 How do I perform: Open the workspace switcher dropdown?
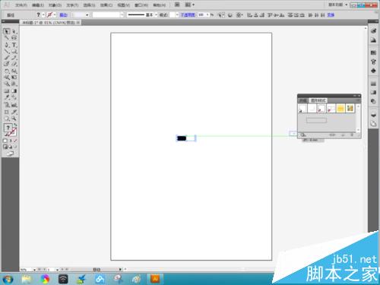[338, 5]
